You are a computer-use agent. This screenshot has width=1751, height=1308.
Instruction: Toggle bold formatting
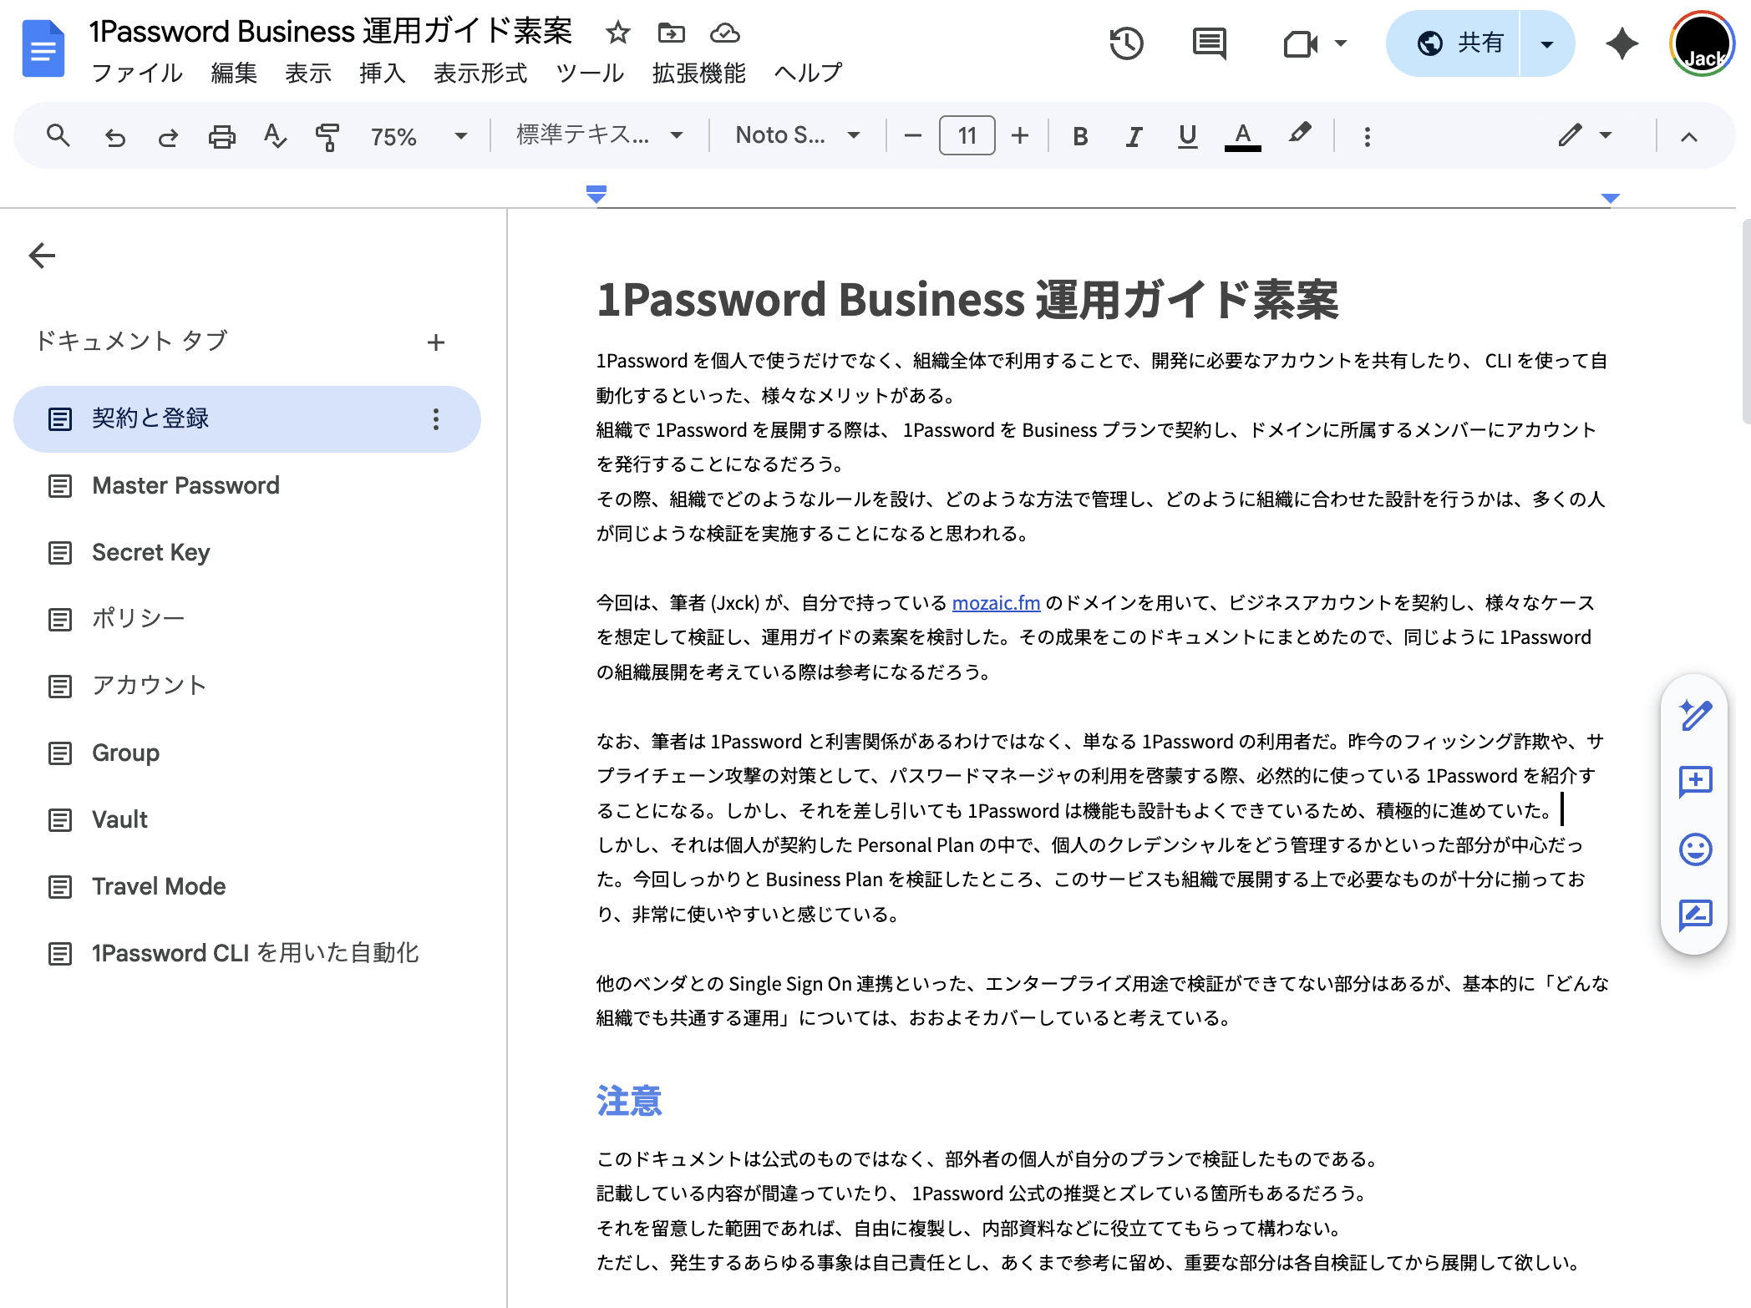1079,135
